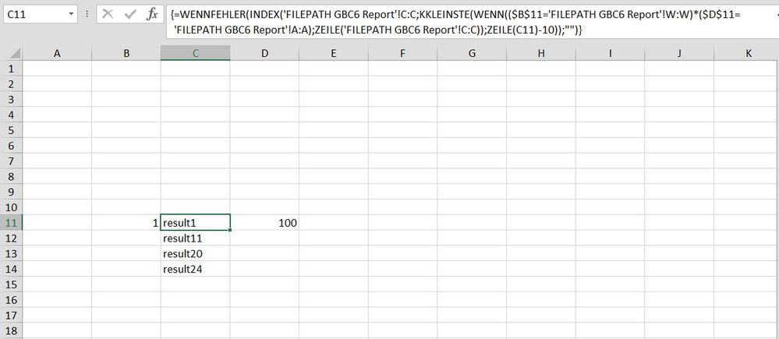Select row 14 header
Image resolution: width=779 pixels, height=339 pixels.
11,269
